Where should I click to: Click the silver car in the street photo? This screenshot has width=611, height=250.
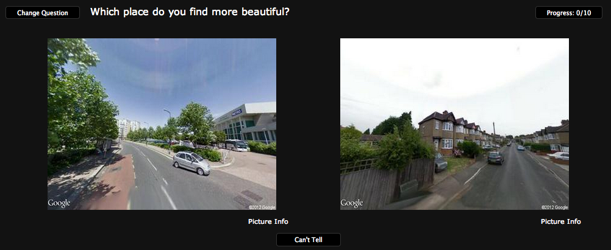[x=191, y=163]
